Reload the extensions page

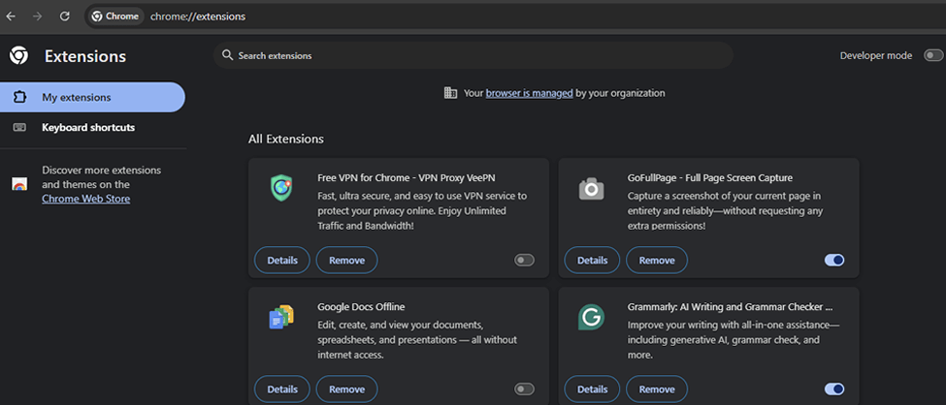(x=65, y=16)
